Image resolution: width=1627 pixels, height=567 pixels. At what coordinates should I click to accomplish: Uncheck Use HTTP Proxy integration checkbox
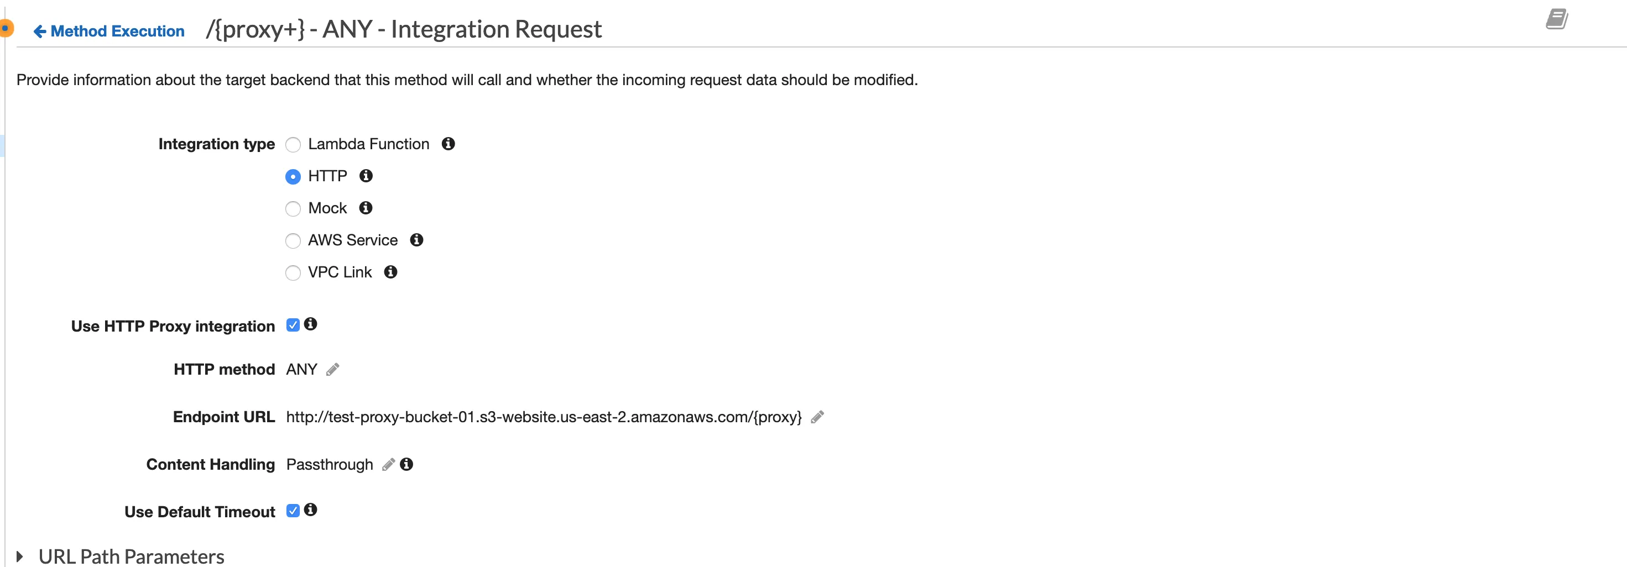tap(293, 325)
